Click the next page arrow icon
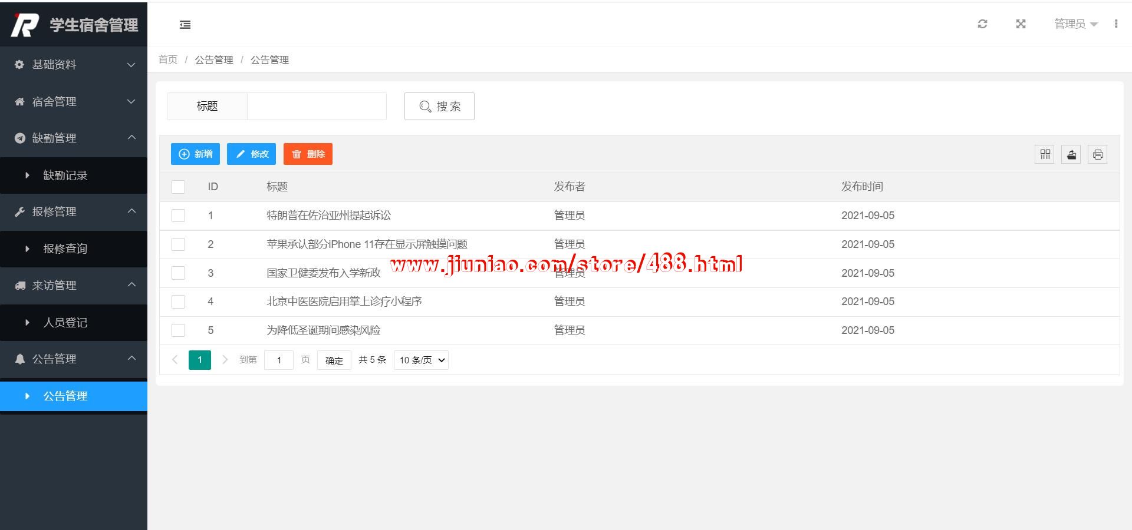Screen dimensions: 1132x530 click(x=225, y=360)
